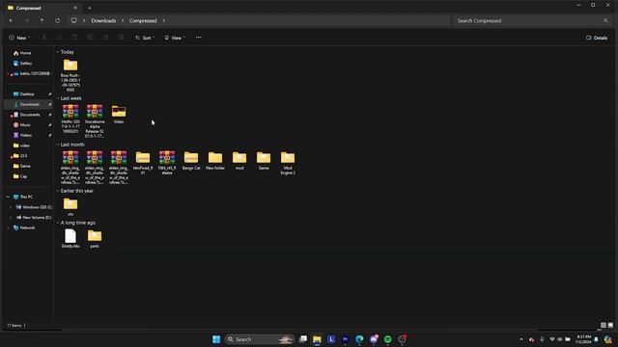Screen dimensions: 618x347
Task: Select the Griddy.hkx file
Action: tap(70, 238)
